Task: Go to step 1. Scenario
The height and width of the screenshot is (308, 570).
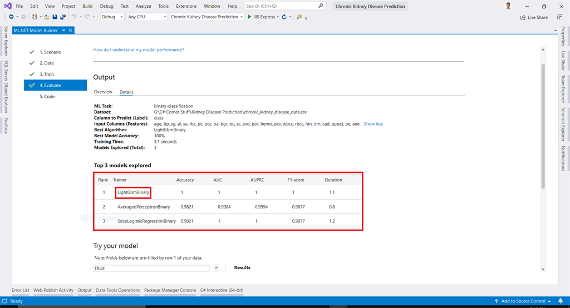Action: 50,52
